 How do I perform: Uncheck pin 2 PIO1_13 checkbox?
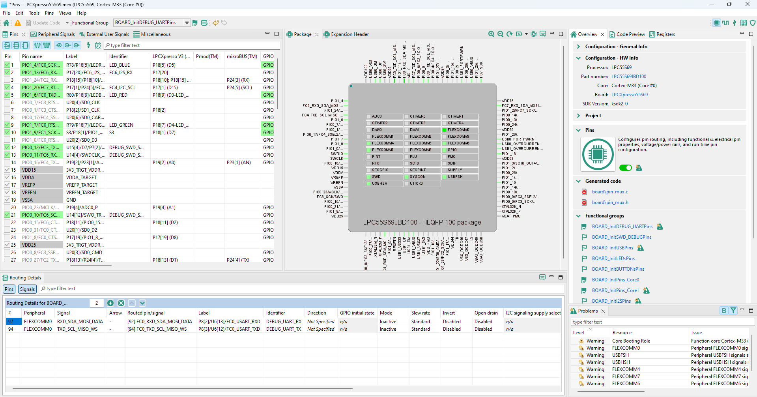[7, 72]
